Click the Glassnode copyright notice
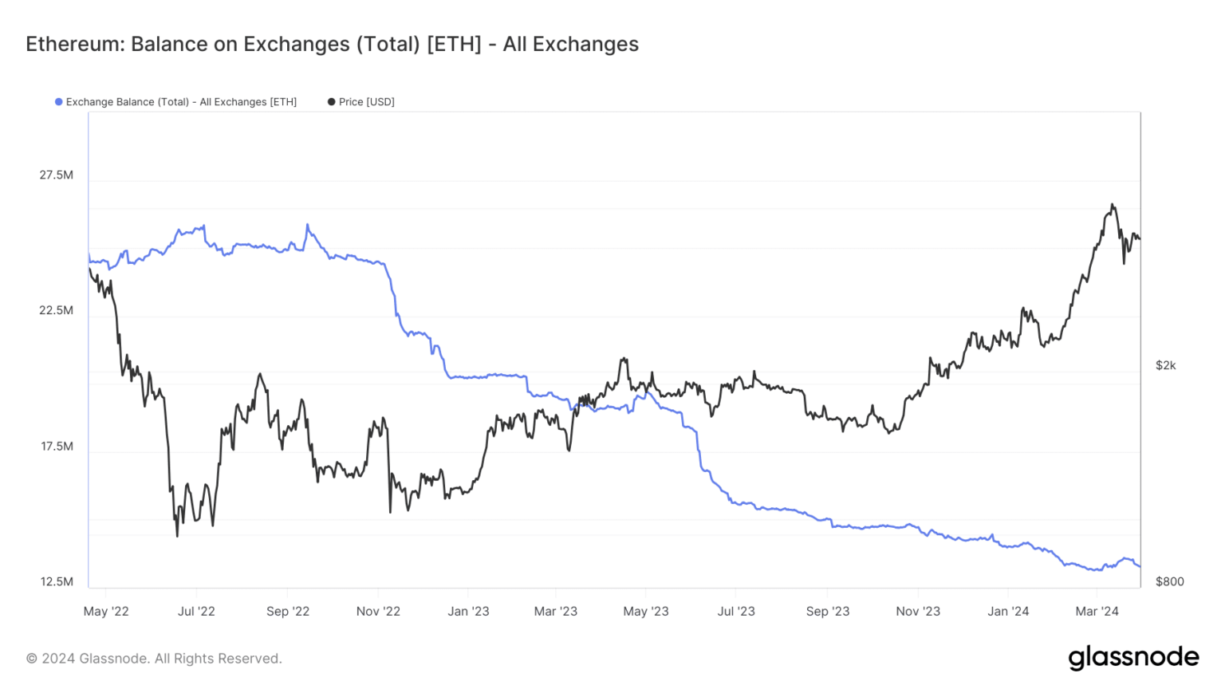 coord(154,659)
